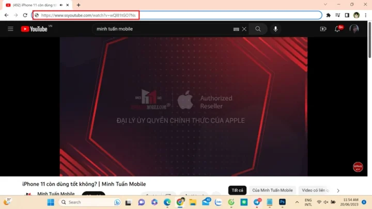Open Chrome media controls icon
The height and width of the screenshot is (209, 372).
[337, 15]
